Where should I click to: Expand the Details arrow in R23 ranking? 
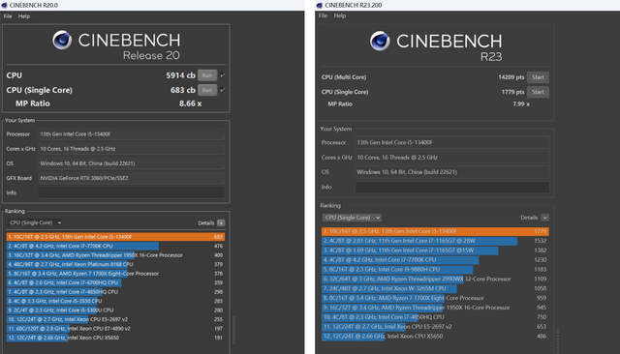(544, 218)
